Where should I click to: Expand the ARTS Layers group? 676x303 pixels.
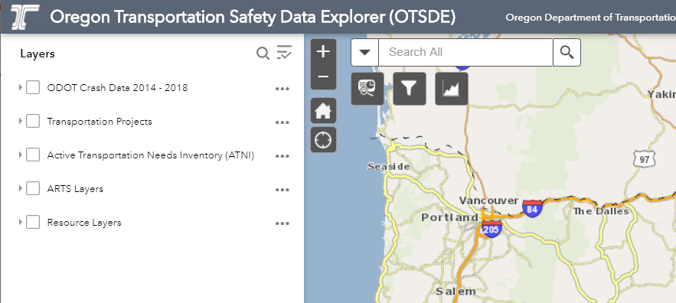pos(20,188)
